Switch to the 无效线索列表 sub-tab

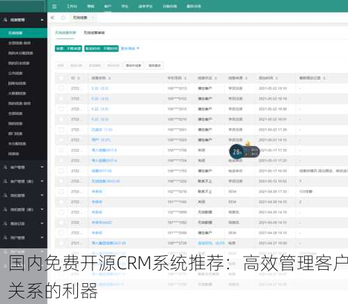coord(65,33)
